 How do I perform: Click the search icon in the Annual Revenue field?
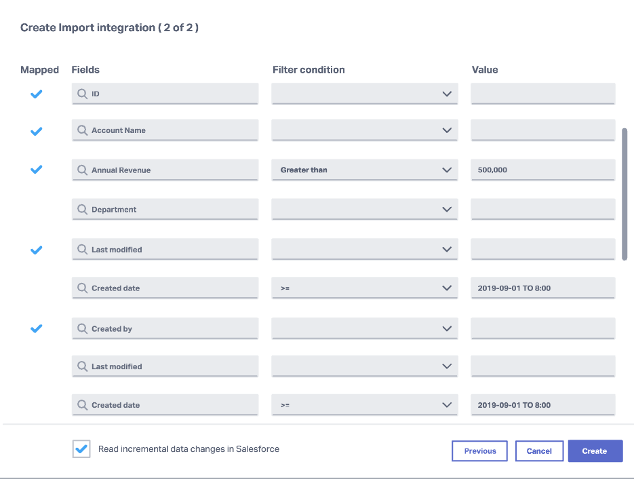[83, 170]
